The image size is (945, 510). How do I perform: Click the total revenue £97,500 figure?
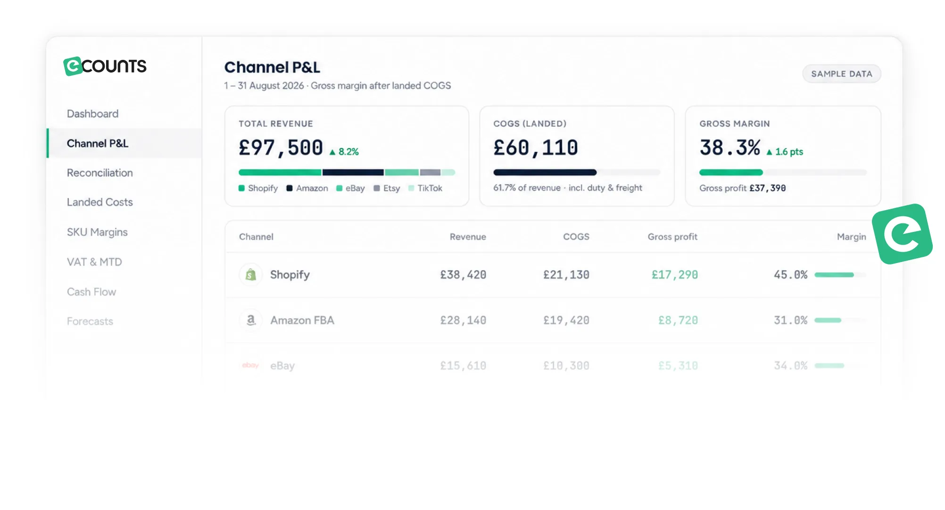(x=281, y=148)
